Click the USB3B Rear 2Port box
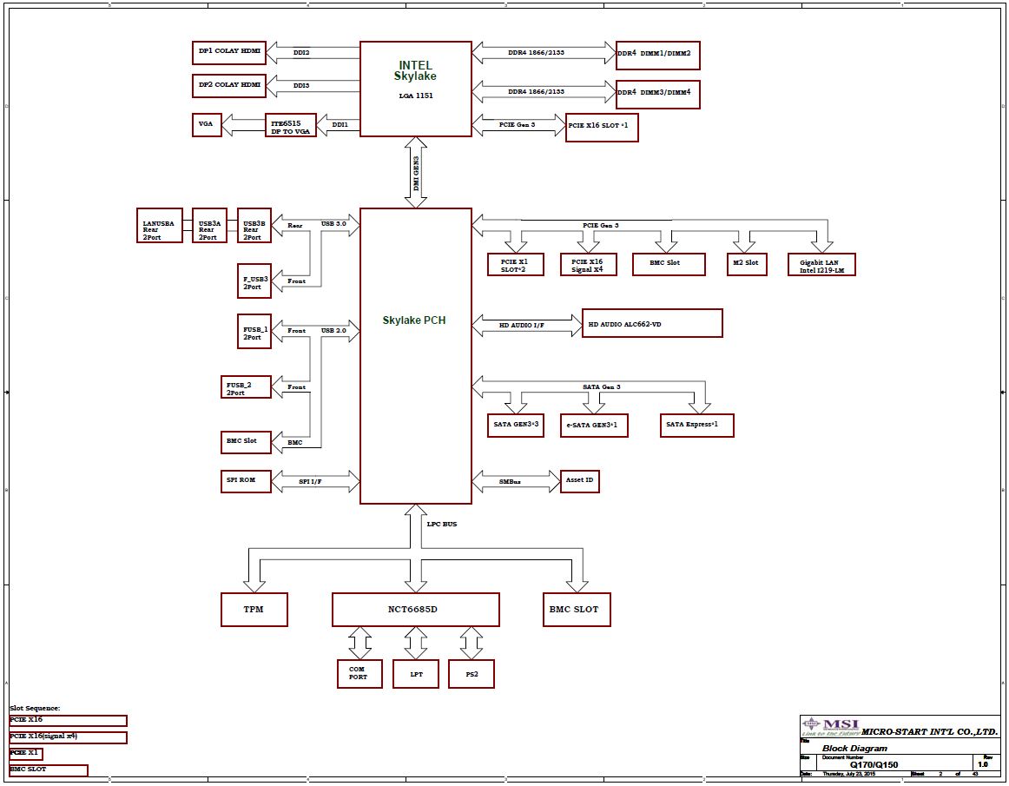 (x=254, y=225)
